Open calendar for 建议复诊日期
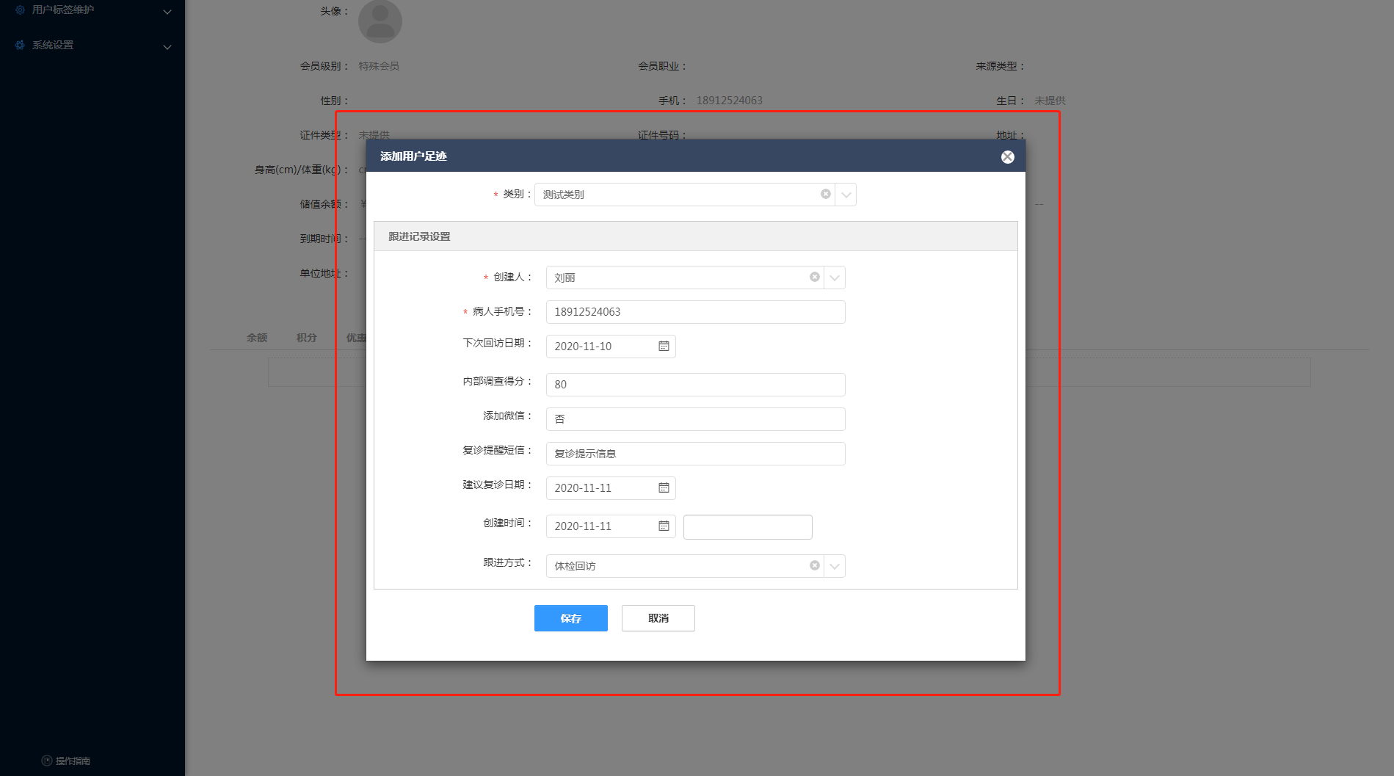Screen dimensions: 1394x776 point(664,487)
